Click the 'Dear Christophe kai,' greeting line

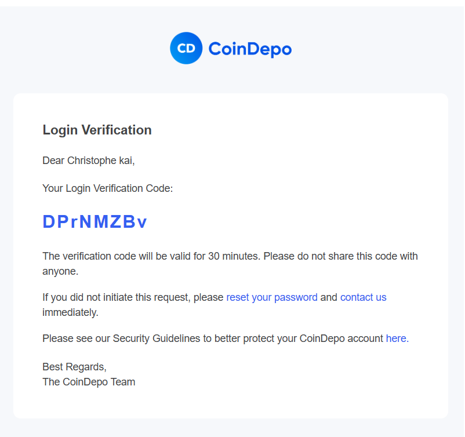pos(88,161)
